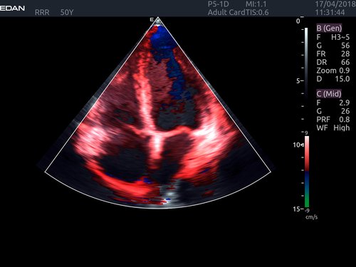Click the lower -9 velocity scale value
The width and height of the screenshot is (356, 267).
(307, 211)
